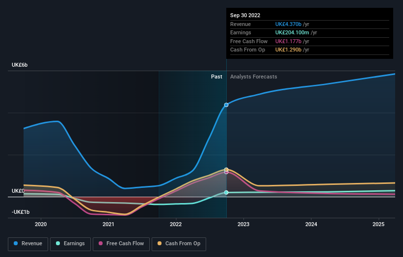Click the Analysts Forecasts label
This screenshot has height=257, width=403.
253,77
